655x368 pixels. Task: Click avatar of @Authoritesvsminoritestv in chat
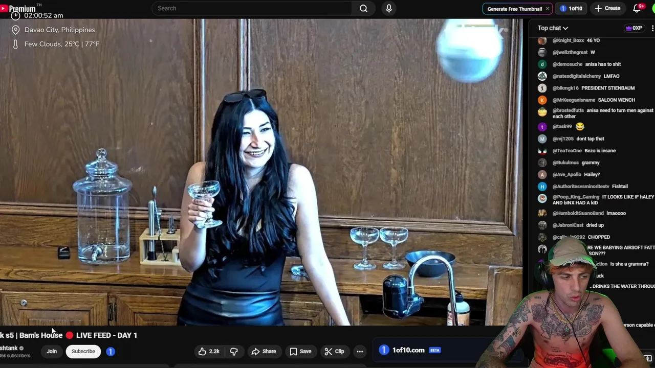[x=542, y=187]
